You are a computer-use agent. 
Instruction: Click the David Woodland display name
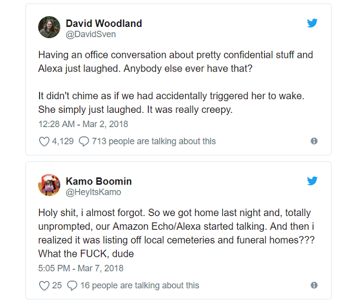click(104, 23)
